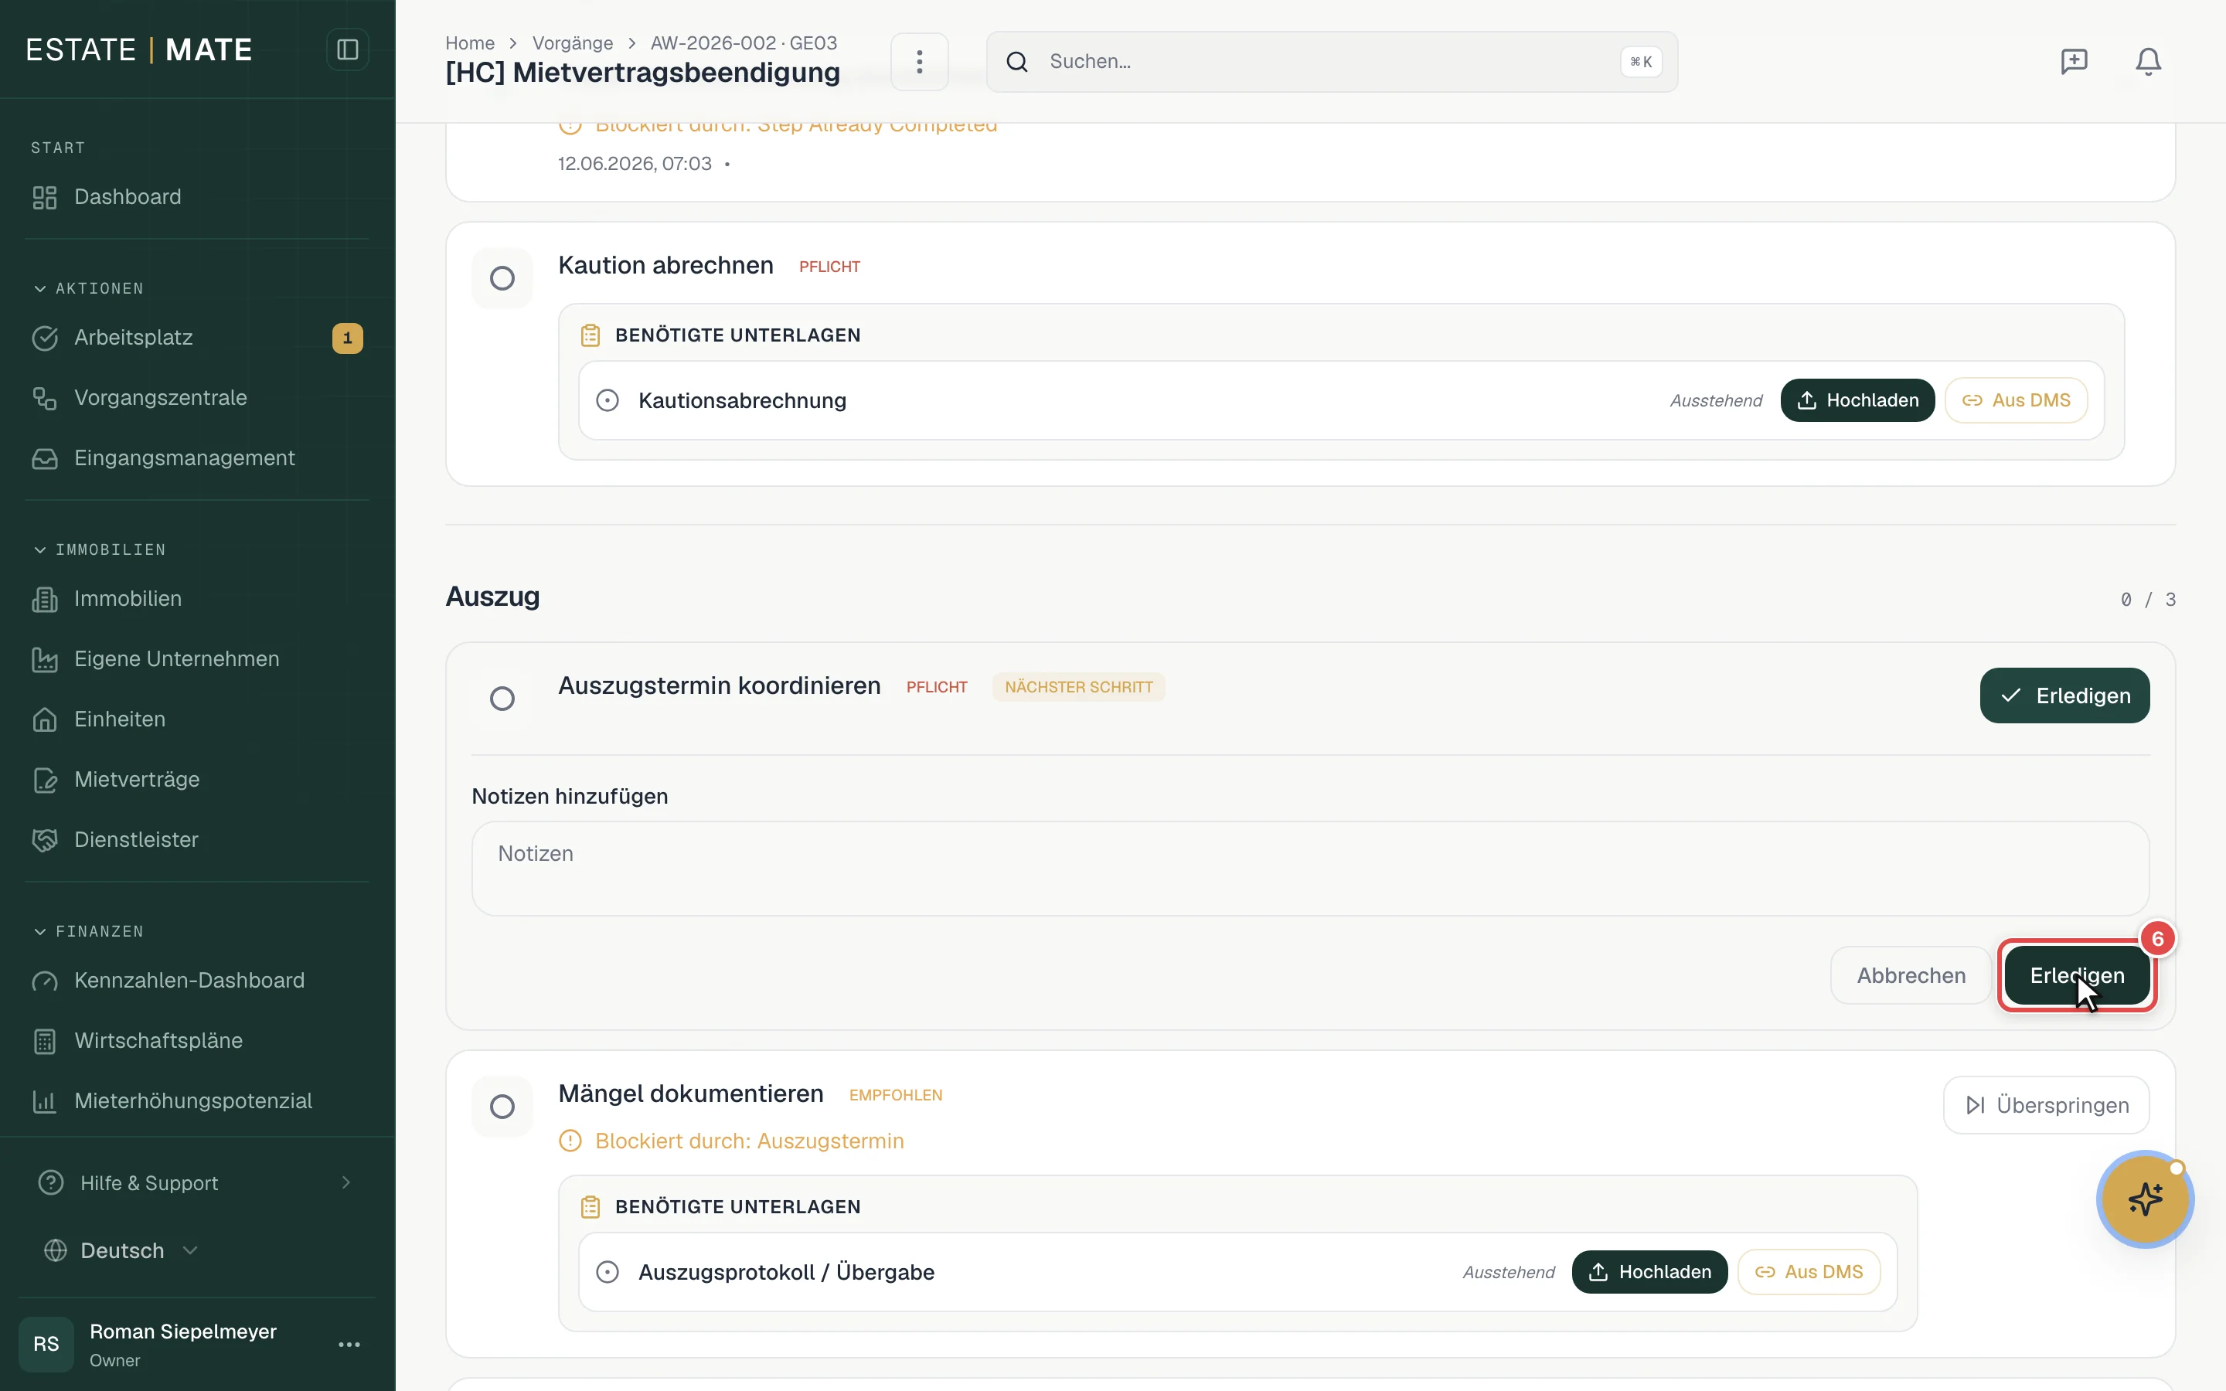
Task: Navigate to Eingangsmanagement
Action: click(x=197, y=458)
